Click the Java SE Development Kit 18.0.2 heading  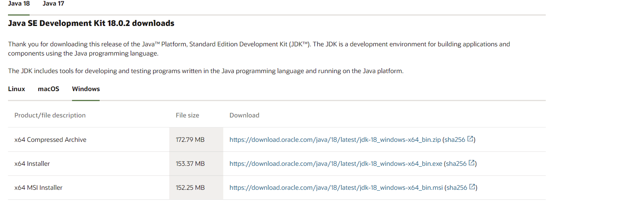click(91, 23)
